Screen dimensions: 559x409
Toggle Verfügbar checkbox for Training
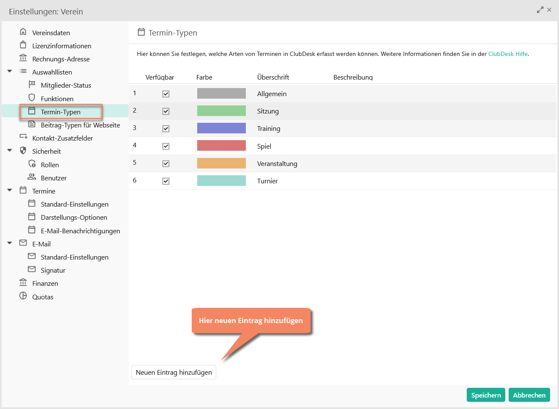pos(166,129)
